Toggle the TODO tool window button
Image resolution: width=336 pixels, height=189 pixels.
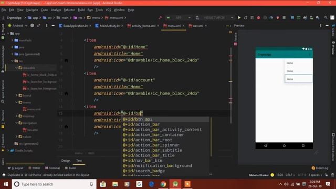[34, 168]
